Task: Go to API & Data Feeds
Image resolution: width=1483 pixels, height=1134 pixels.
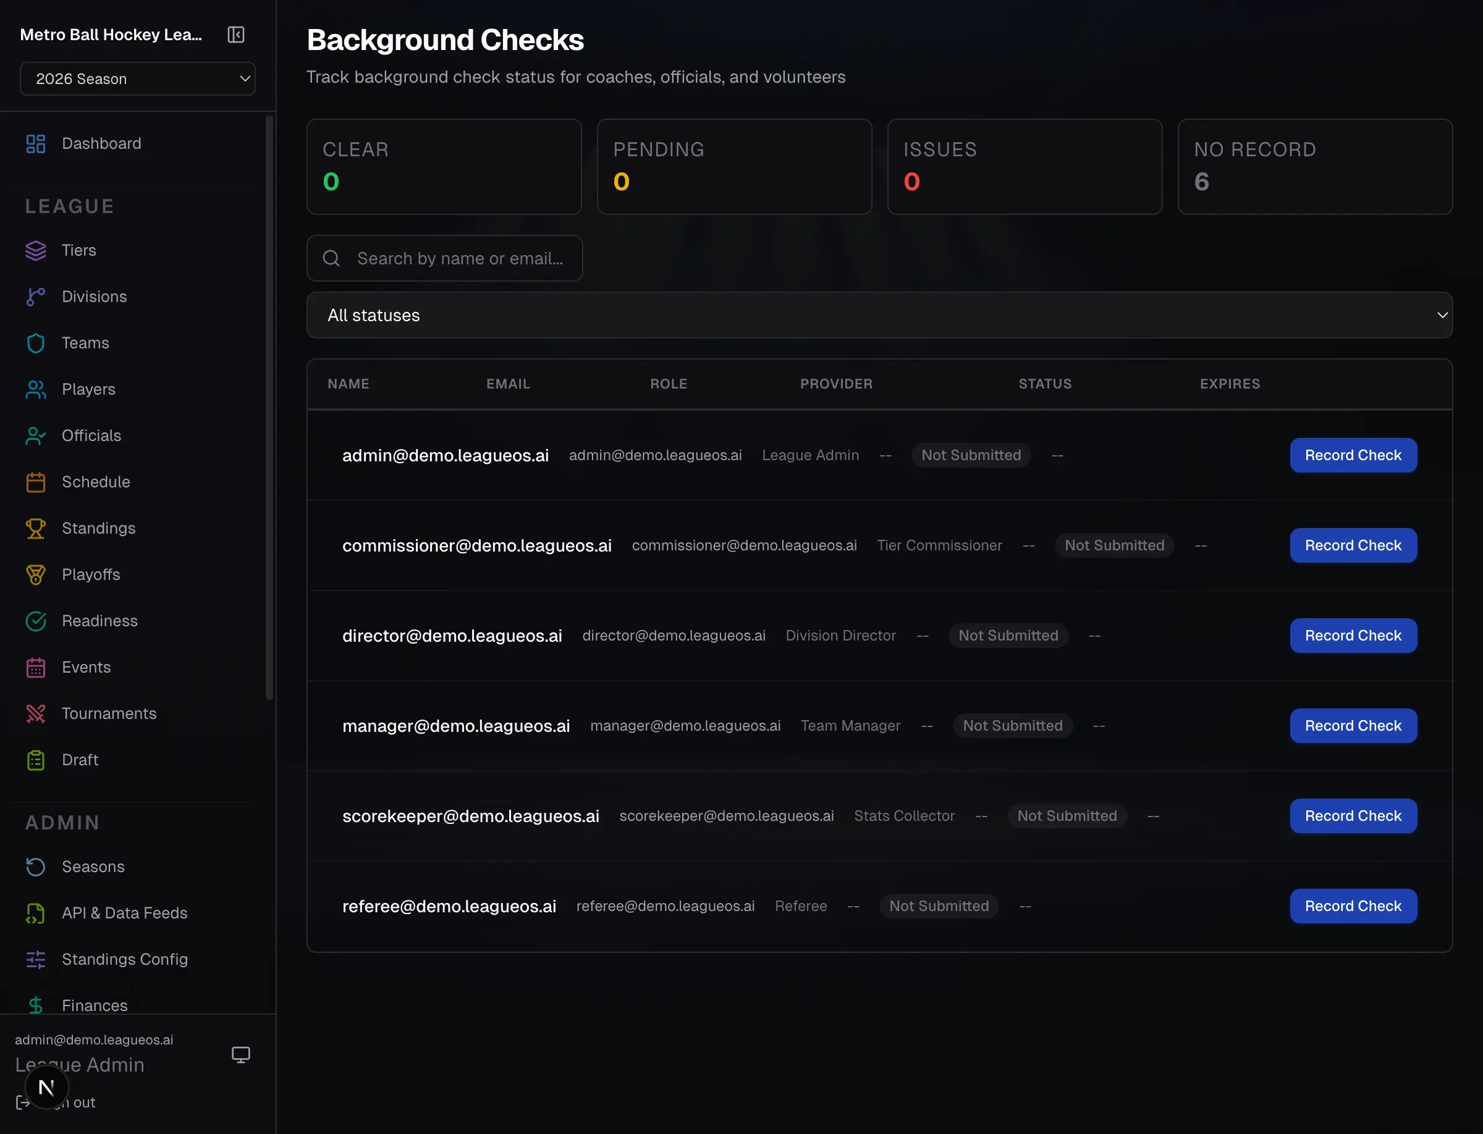Action: (125, 913)
